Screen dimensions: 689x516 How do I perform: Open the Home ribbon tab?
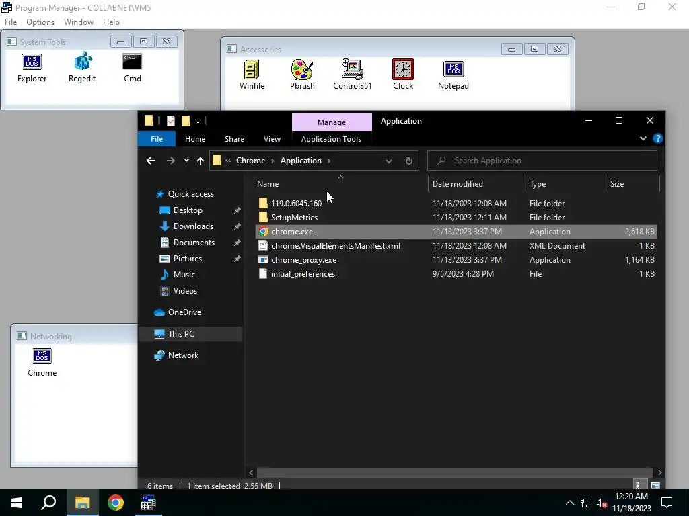[195, 139]
